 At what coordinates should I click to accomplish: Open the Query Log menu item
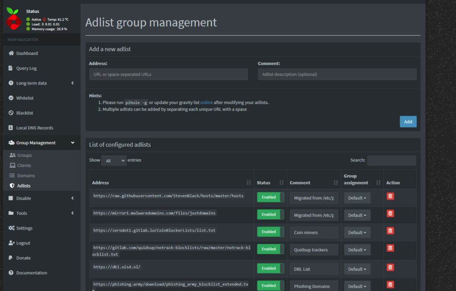pos(41,68)
